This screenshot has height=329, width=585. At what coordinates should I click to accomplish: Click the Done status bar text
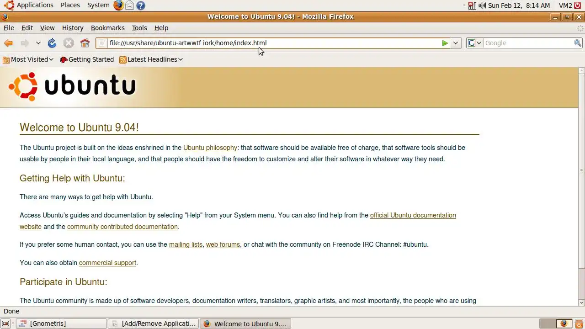tap(11, 311)
